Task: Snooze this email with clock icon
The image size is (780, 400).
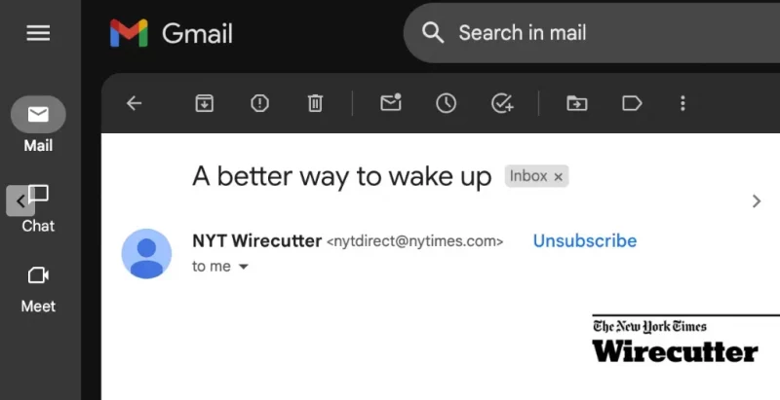Action: [x=446, y=103]
